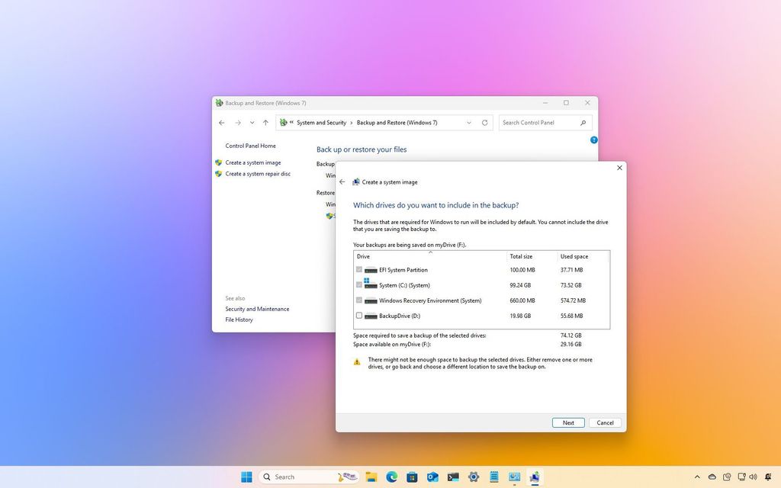Open the Create a system image wizard icon
The image size is (781, 488).
(355, 182)
